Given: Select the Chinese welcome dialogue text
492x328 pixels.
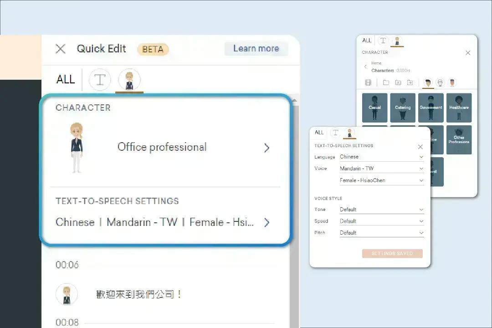Looking at the screenshot, I should 138,294.
